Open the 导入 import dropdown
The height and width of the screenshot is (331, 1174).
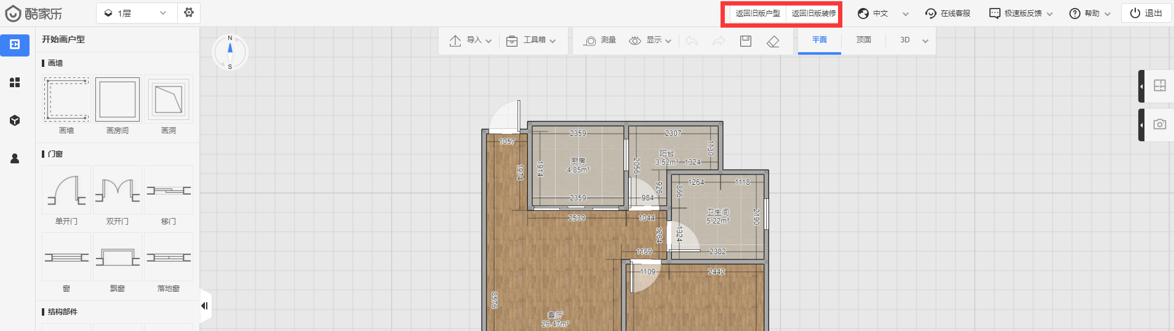point(470,41)
